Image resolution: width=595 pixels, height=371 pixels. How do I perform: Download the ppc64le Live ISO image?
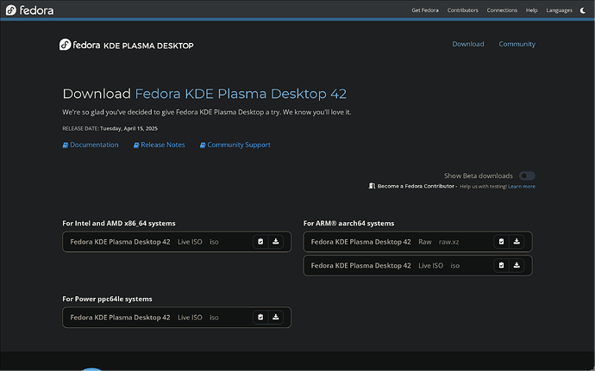pos(276,317)
